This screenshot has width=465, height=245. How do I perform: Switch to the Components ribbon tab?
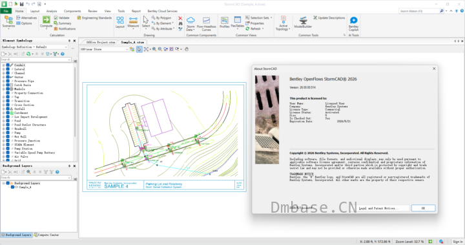coord(72,11)
